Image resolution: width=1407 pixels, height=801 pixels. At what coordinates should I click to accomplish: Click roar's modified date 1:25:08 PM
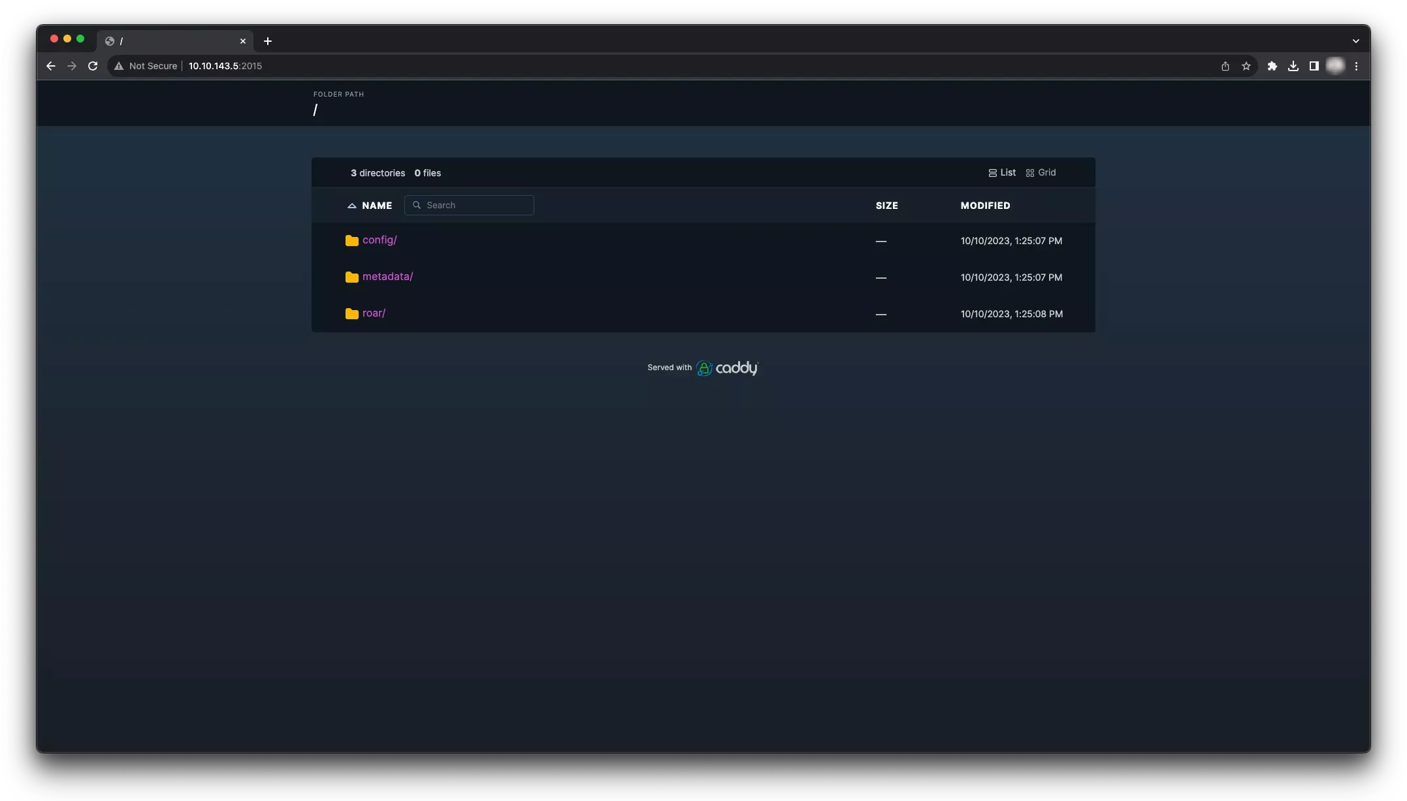[x=1011, y=314]
